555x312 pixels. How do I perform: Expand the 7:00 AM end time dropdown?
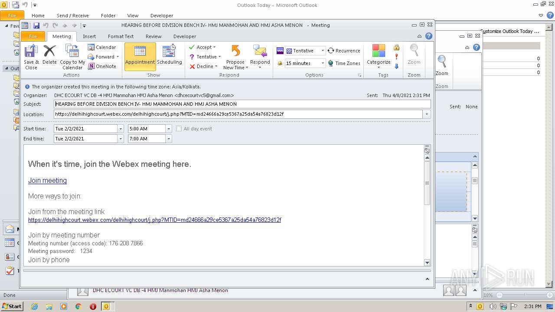pyautogui.click(x=169, y=139)
